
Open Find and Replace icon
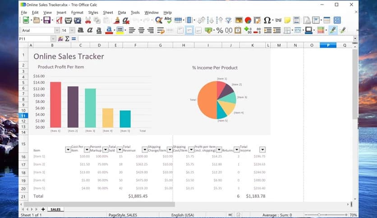(158, 20)
